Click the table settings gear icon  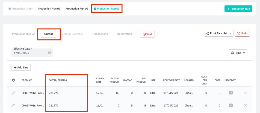click(13, 80)
